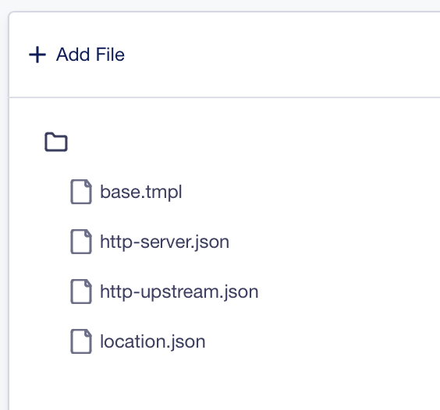This screenshot has width=440, height=410.
Task: Click the file icon beside http-server.json
Action: point(81,242)
